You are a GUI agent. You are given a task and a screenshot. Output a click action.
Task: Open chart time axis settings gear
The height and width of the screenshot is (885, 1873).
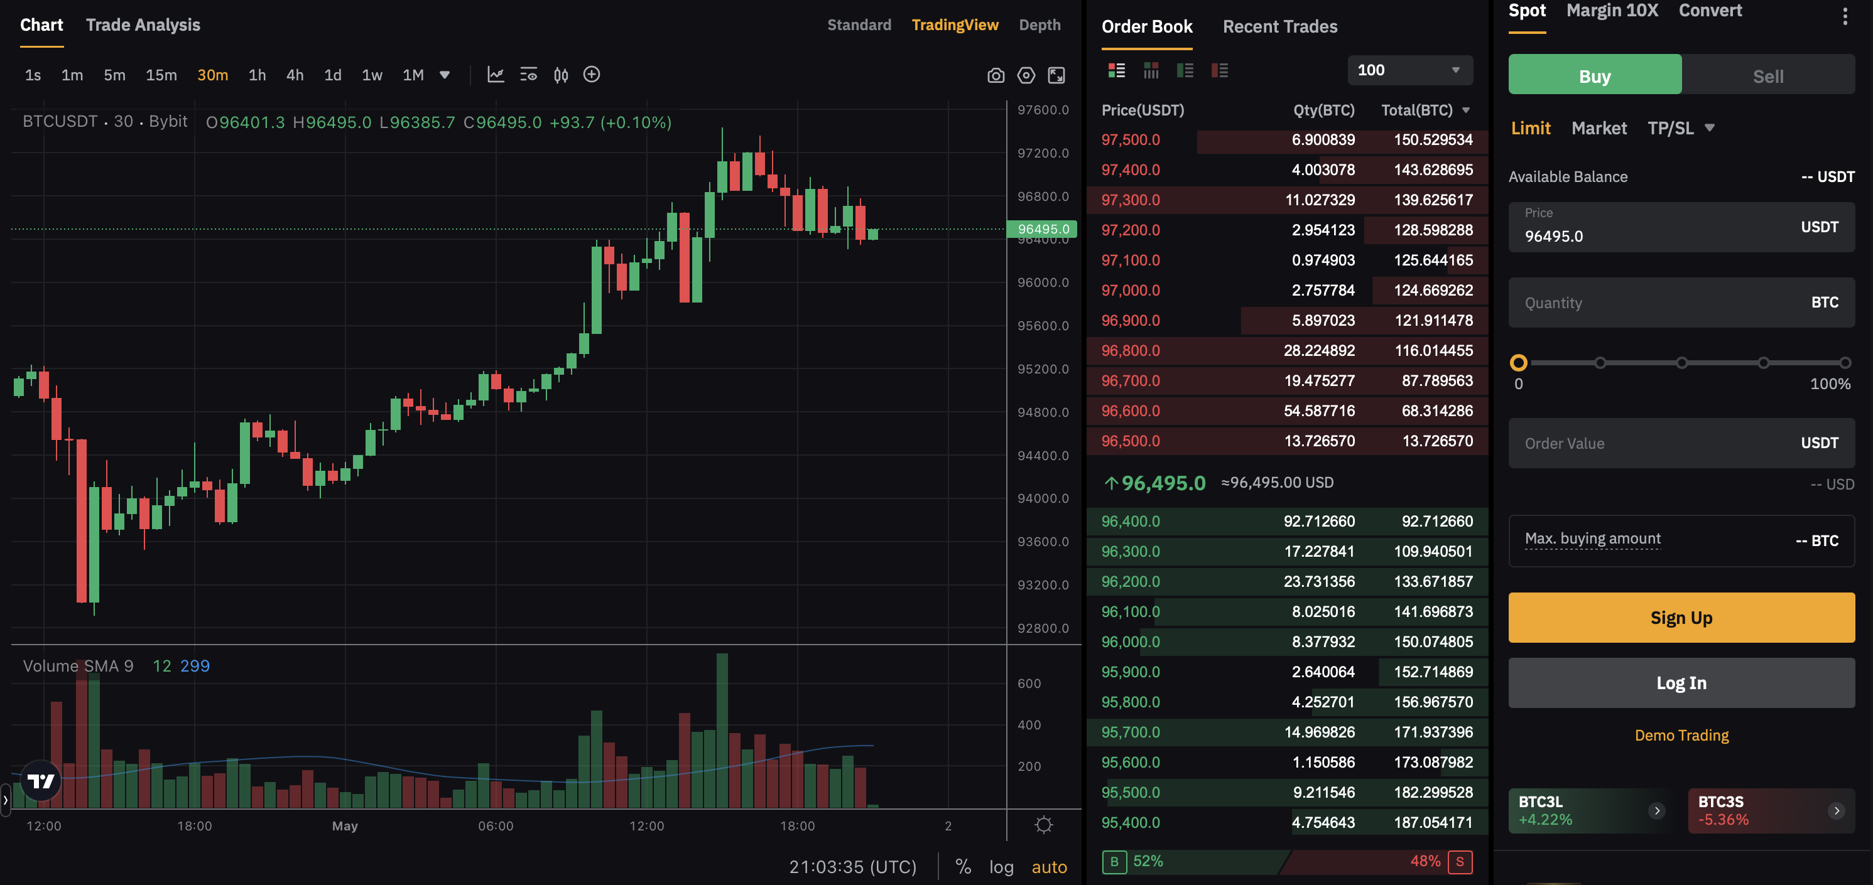1043,825
